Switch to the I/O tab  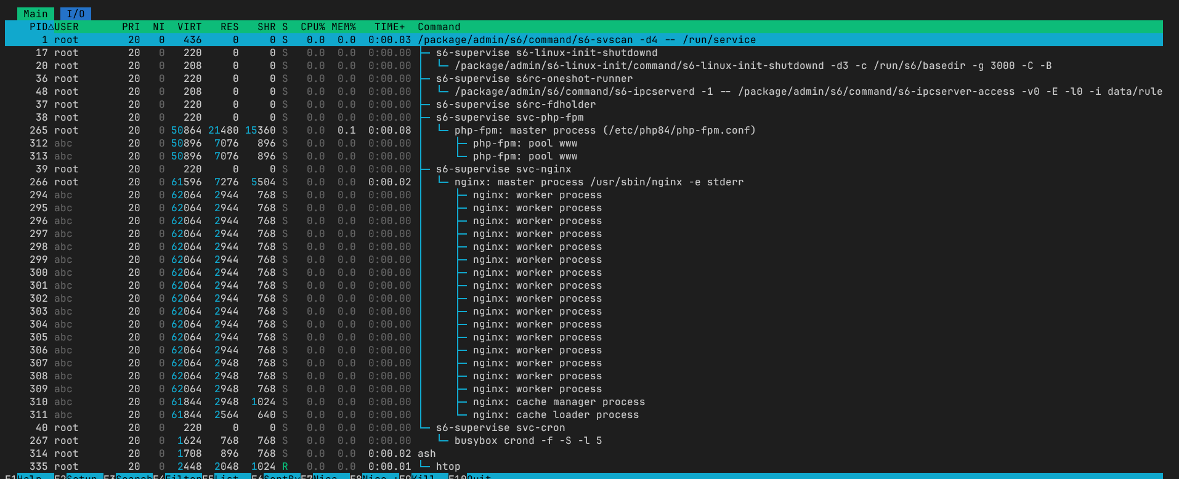(x=75, y=14)
